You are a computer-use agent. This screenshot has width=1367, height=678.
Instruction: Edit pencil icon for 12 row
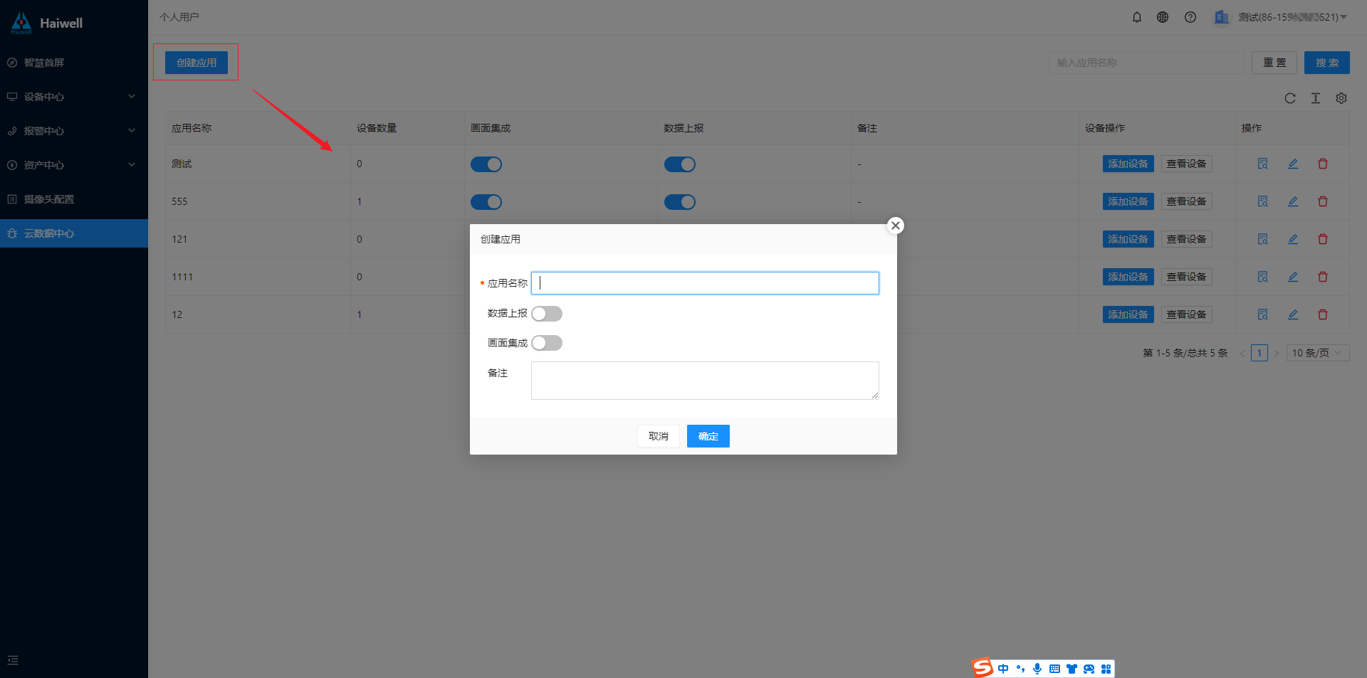coord(1293,314)
